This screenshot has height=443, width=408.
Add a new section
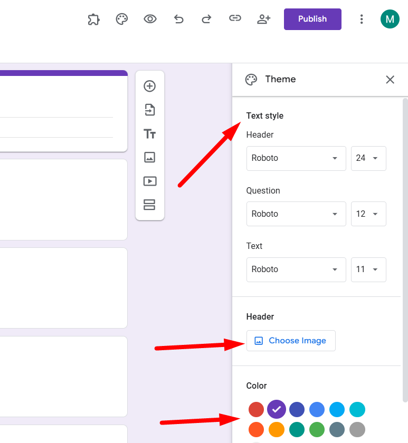(150, 205)
